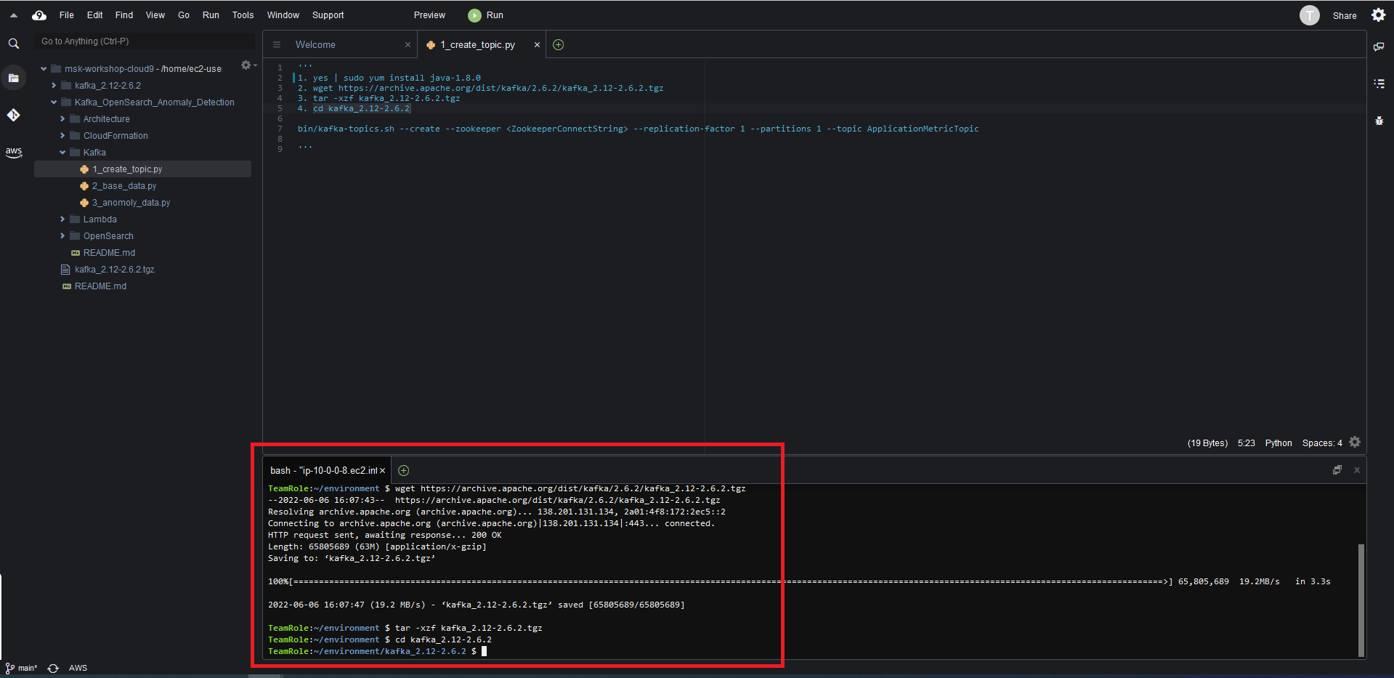Open the Tools menu
The width and height of the screenshot is (1394, 678).
tap(243, 15)
